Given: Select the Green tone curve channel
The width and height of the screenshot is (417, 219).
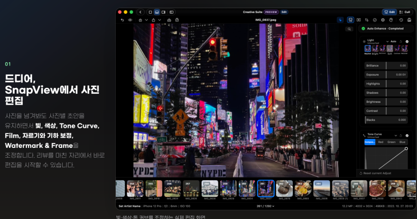Looking at the screenshot, I should pyautogui.click(x=391, y=142).
